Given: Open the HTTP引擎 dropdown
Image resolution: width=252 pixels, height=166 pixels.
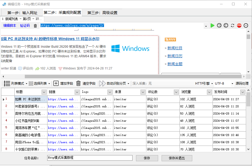Looking at the screenshot, I should click(204, 84).
